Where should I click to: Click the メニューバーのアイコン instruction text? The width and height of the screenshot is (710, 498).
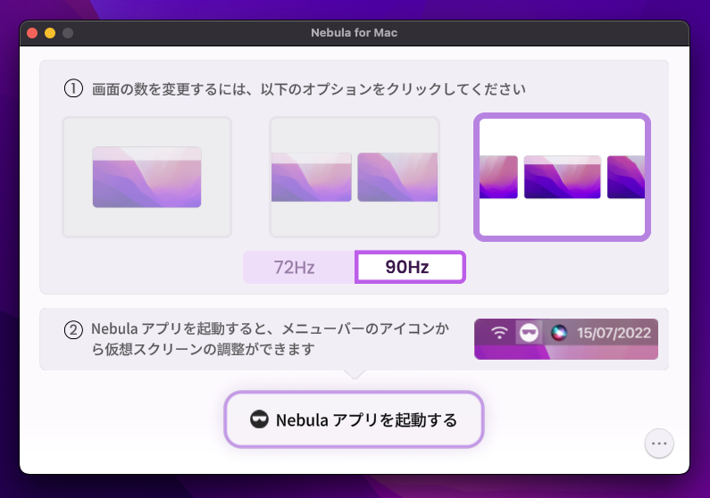point(271,338)
